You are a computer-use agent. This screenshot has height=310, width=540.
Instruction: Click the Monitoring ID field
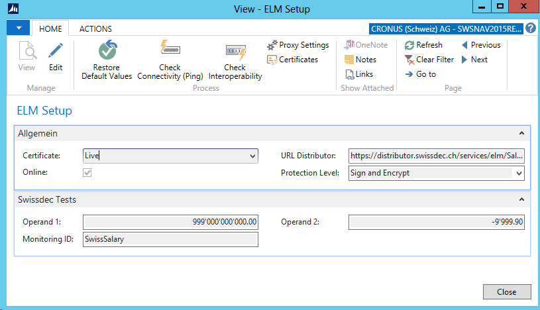click(x=170, y=239)
